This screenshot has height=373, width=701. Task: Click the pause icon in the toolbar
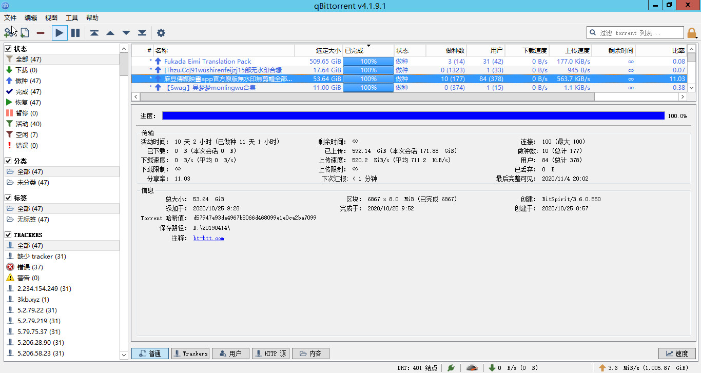(x=75, y=33)
